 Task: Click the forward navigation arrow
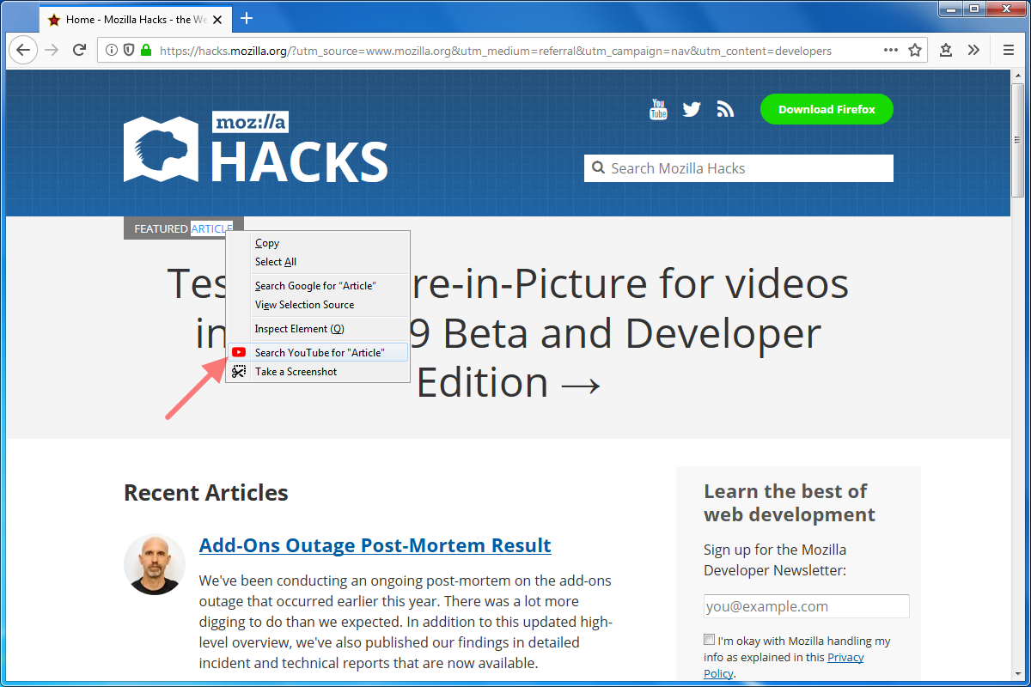coord(52,50)
